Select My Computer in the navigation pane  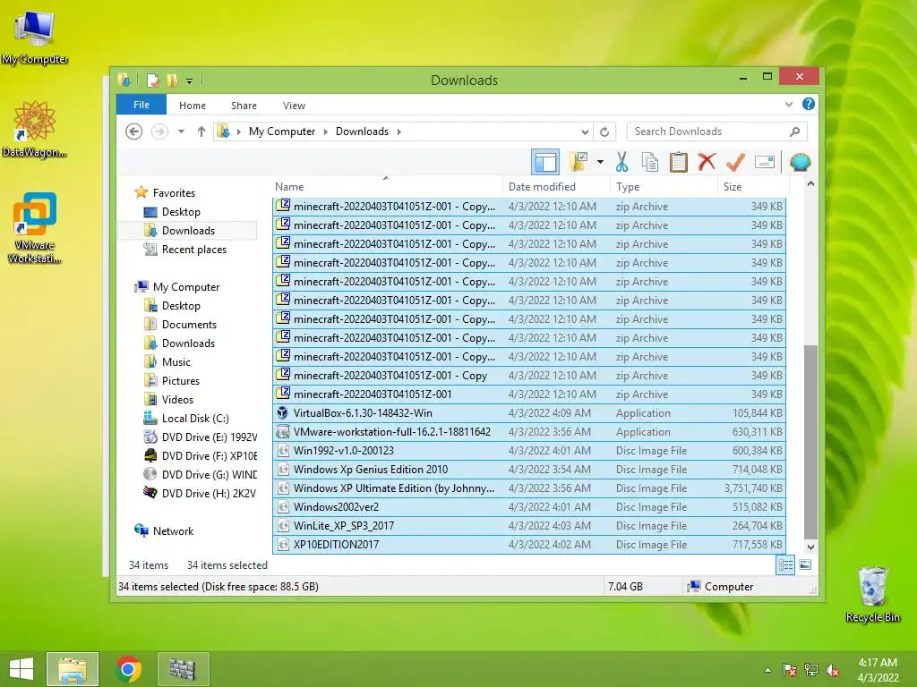(186, 287)
